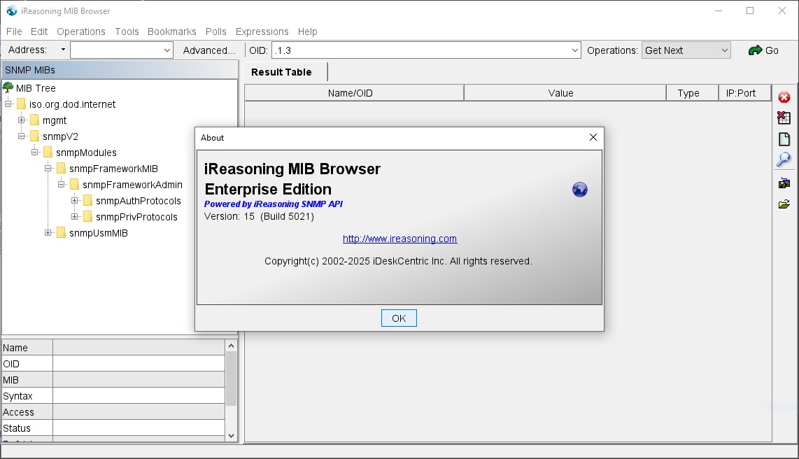This screenshot has height=459, width=799.
Task: Click the small arrow beside Address label
Action: point(63,50)
